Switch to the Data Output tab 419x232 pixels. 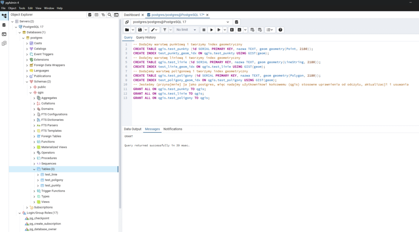[133, 129]
